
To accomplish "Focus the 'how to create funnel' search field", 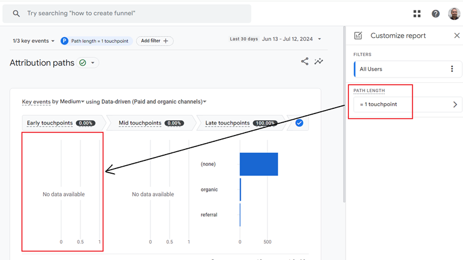I will (x=127, y=13).
